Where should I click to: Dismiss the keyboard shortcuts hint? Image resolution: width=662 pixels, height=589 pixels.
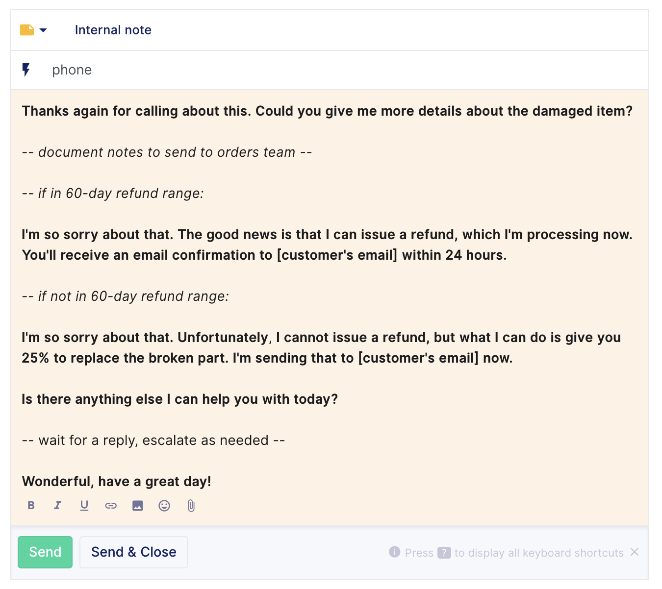[635, 552]
